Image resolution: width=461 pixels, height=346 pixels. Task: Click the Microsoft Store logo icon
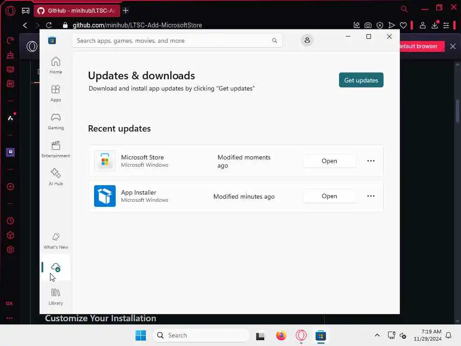point(52,40)
